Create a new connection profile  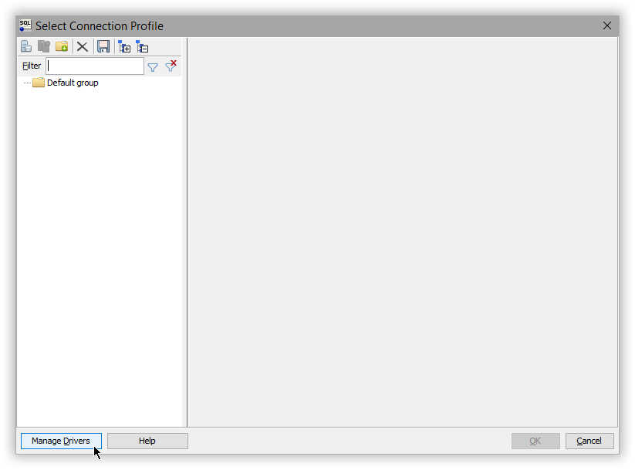25,46
